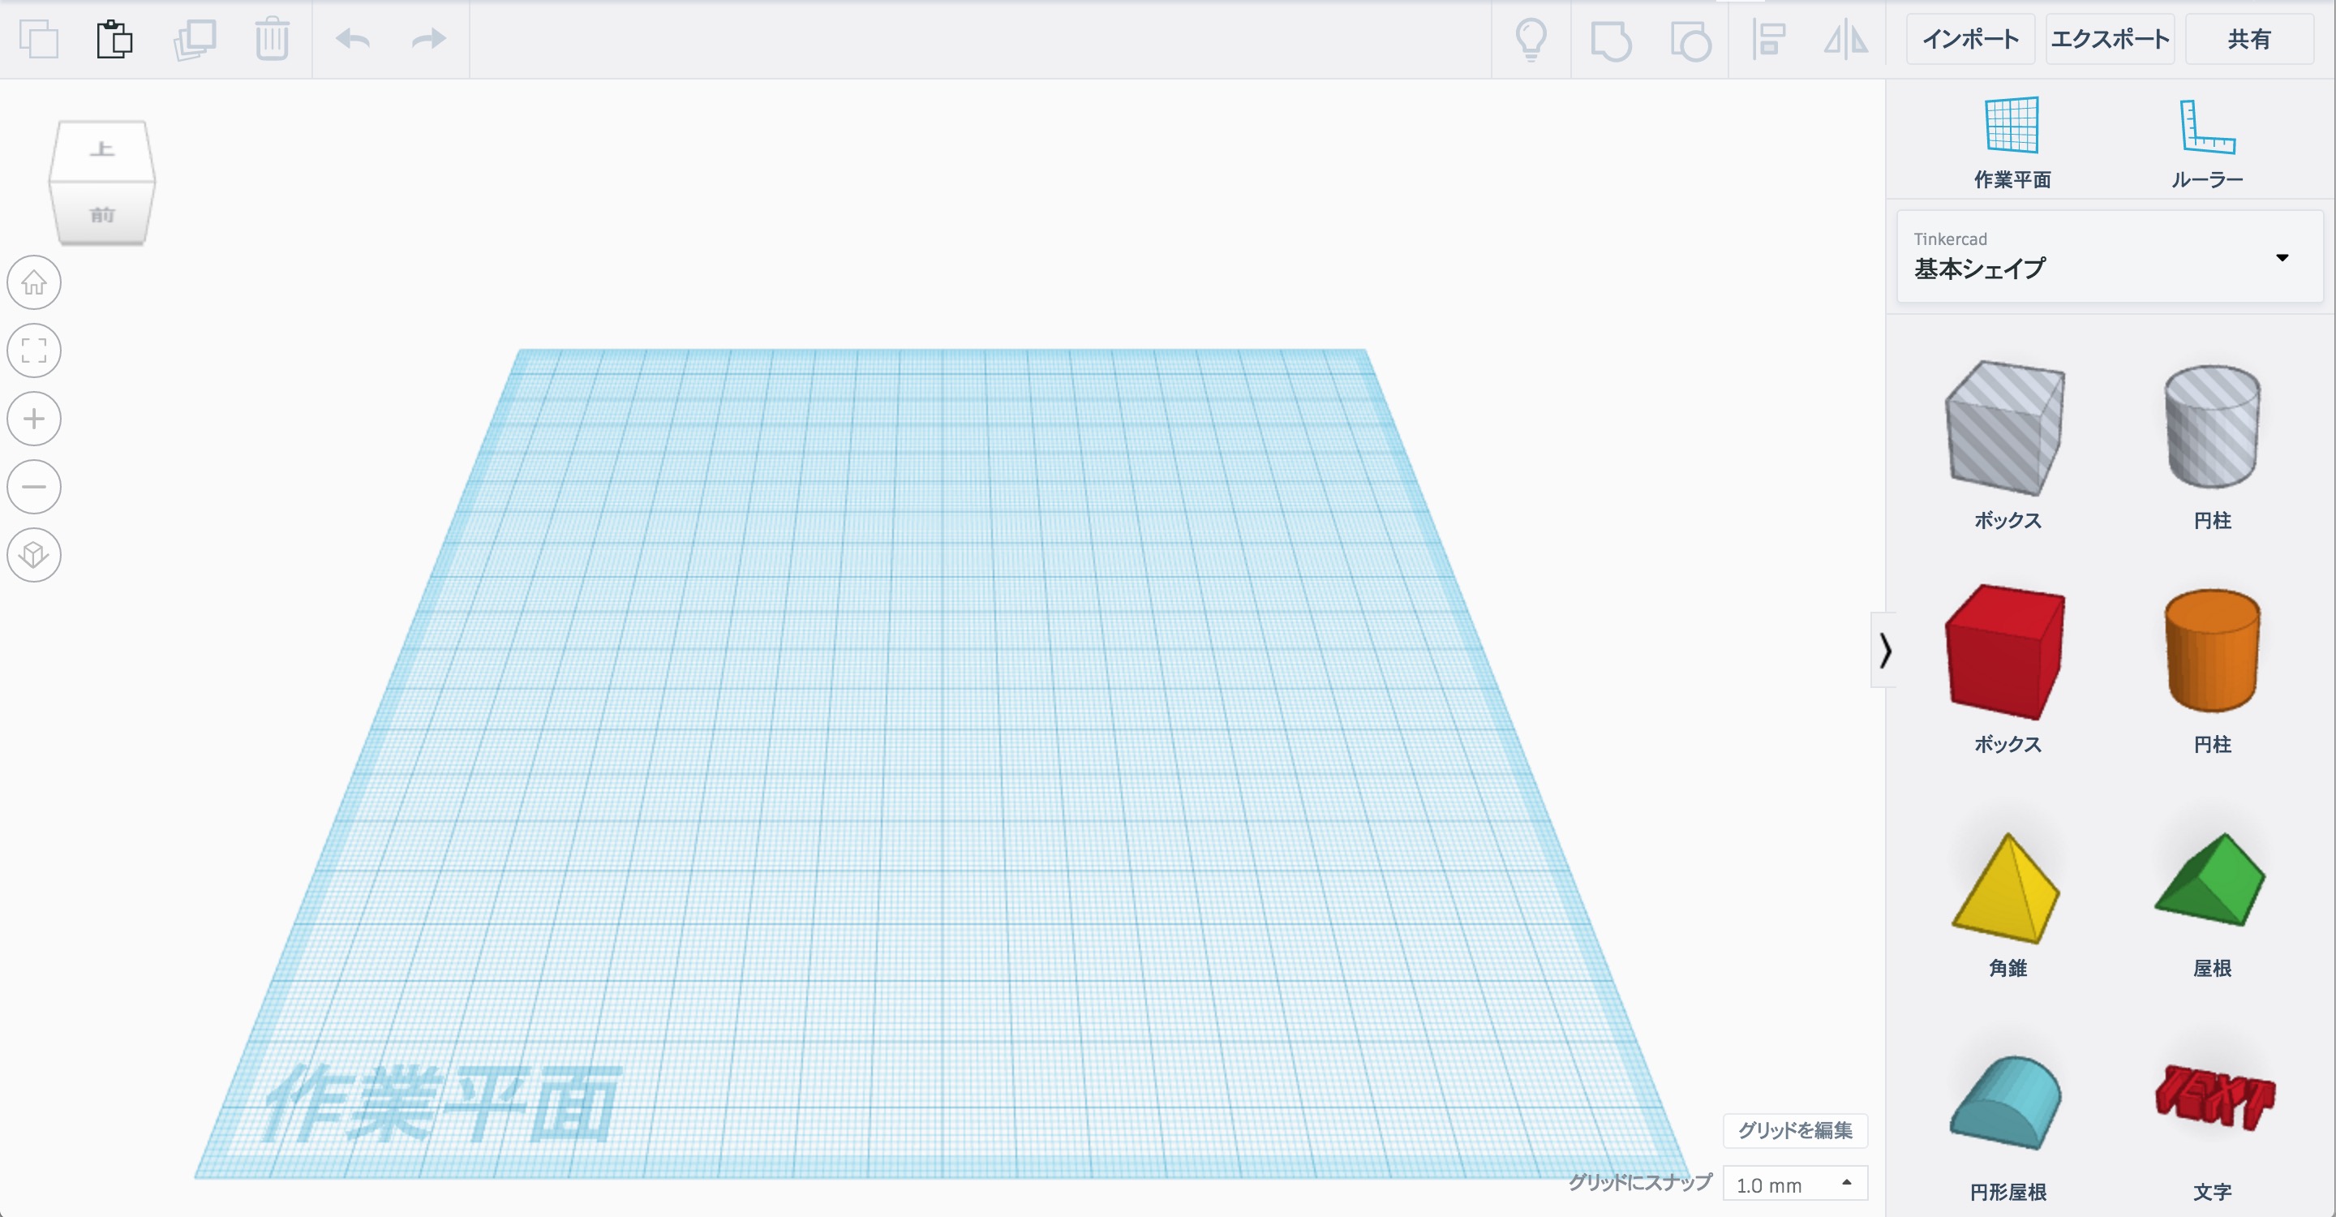Viewport: 2336px width, 1217px height.
Task: Click the trash delete icon
Action: 271,39
